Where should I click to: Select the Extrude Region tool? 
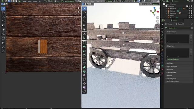pos(84,47)
